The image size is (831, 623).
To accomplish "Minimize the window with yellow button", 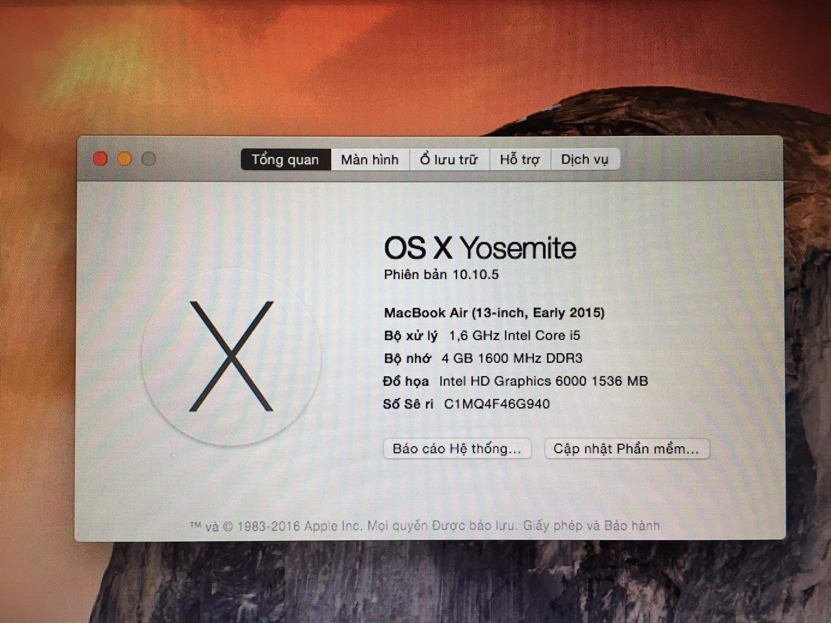I will [125, 159].
